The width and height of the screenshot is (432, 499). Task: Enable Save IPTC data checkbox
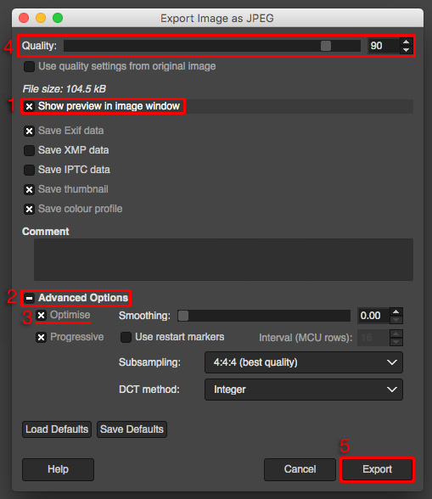pyautogui.click(x=30, y=170)
